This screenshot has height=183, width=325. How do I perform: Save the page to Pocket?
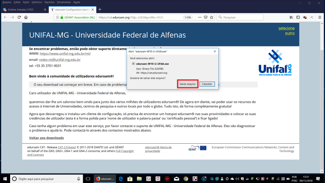[x=206, y=17]
